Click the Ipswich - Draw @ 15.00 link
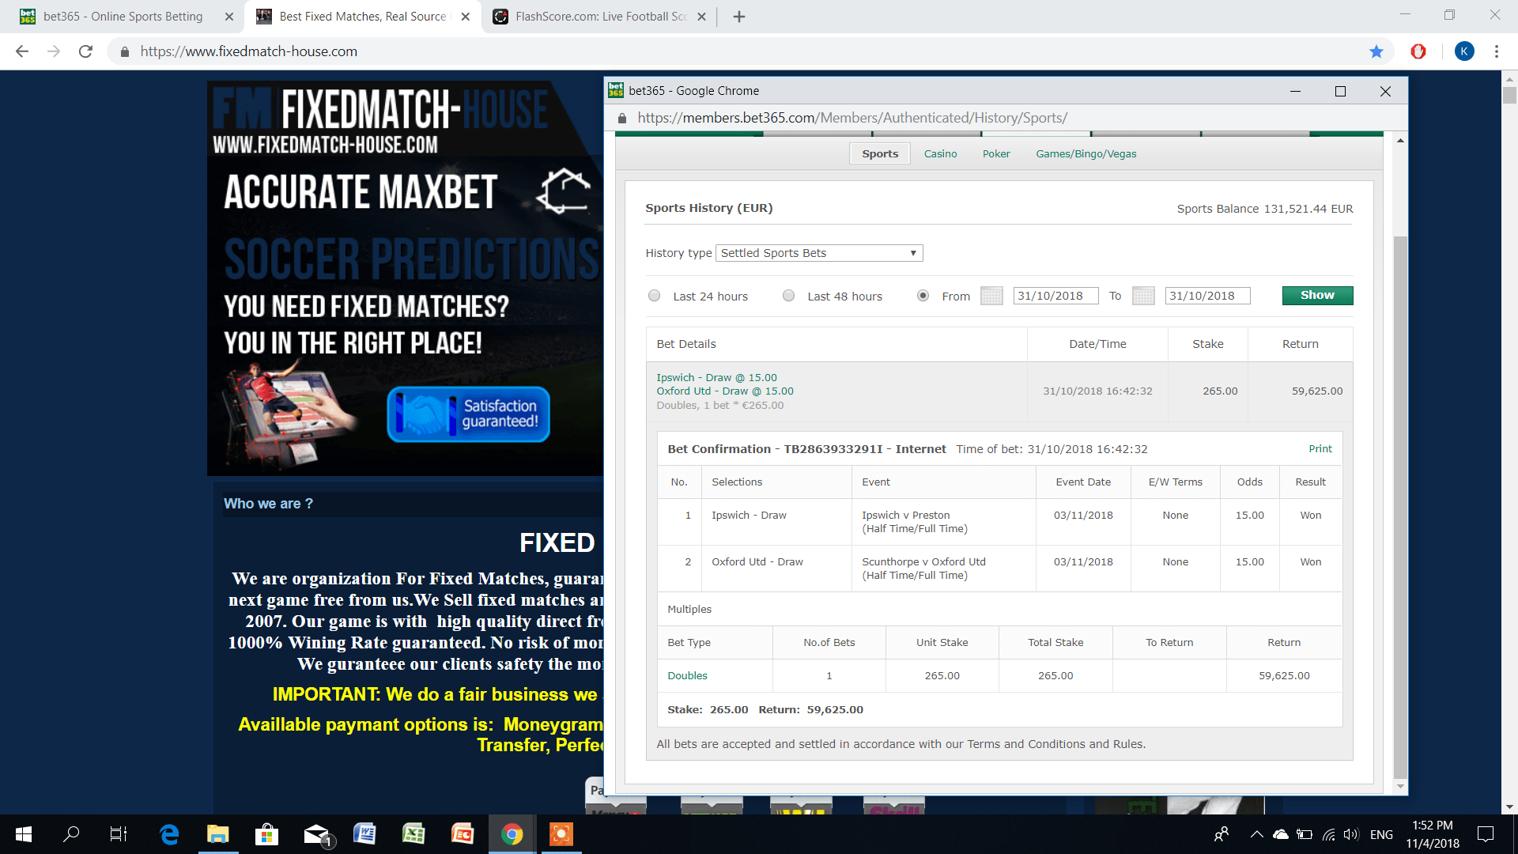Screen dimensions: 1518x854 coord(716,377)
